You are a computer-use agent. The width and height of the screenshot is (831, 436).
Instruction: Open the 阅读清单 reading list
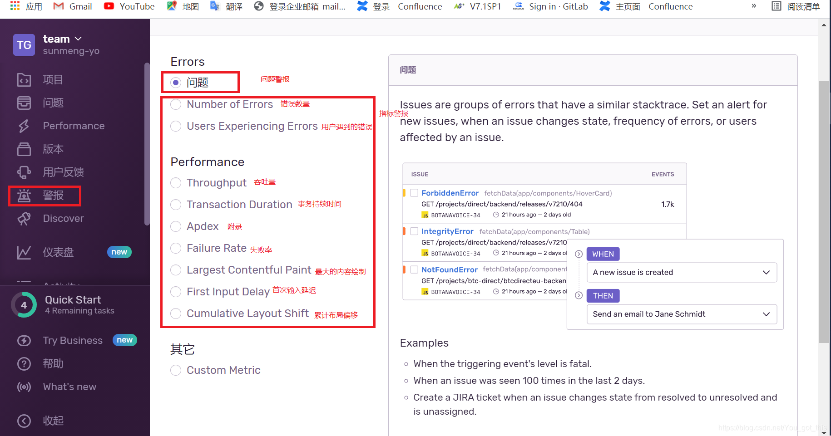[796, 6]
